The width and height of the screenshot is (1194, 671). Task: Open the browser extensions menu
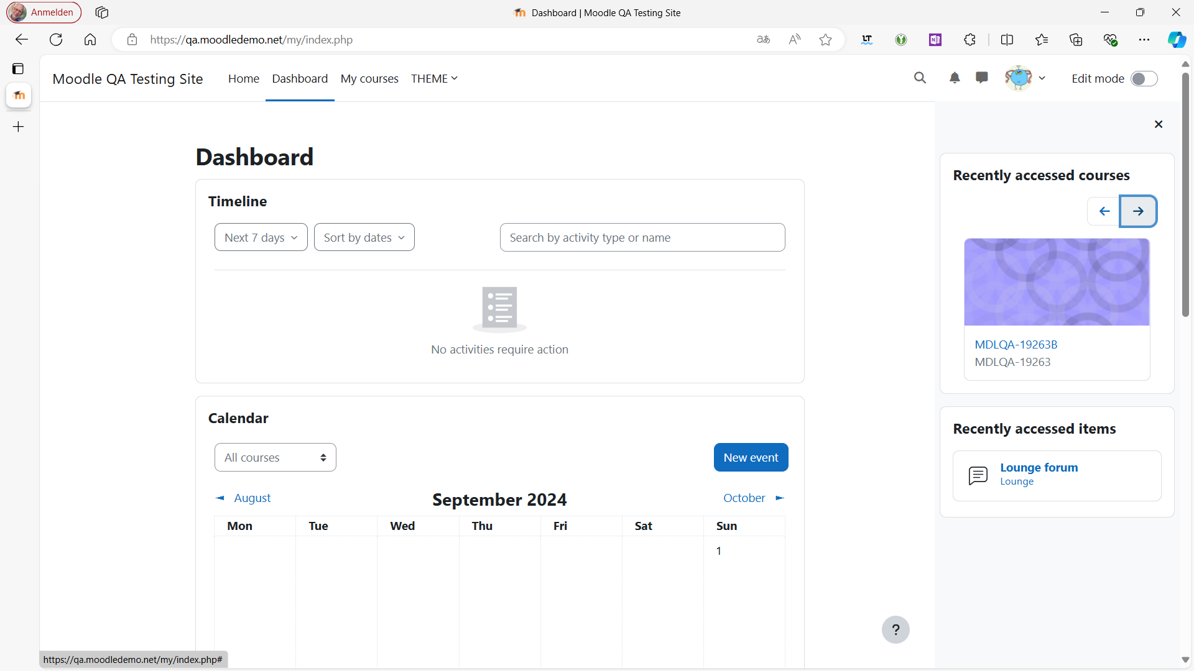pos(970,40)
